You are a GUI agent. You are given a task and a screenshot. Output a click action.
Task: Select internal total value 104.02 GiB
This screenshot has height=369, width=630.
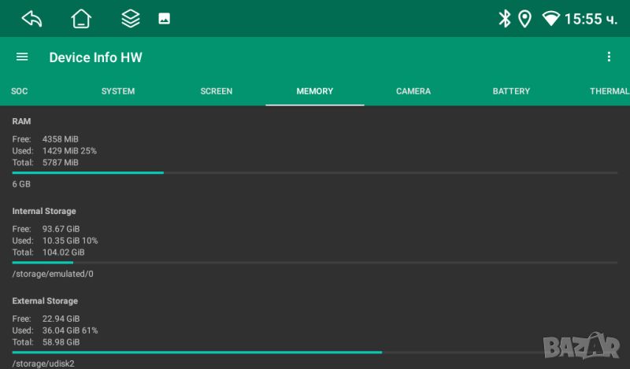[x=64, y=252]
